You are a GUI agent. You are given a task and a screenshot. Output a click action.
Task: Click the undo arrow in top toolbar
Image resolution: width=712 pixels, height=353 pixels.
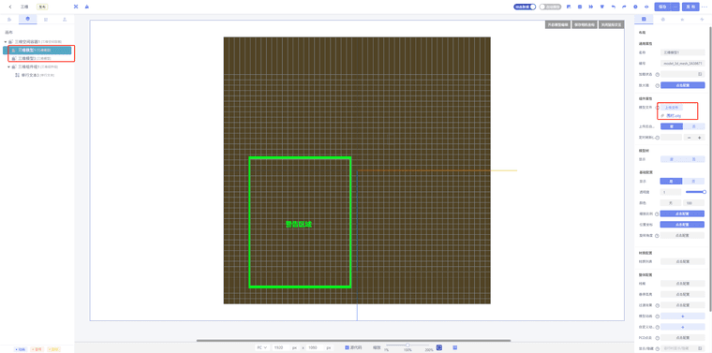pyautogui.click(x=614, y=7)
